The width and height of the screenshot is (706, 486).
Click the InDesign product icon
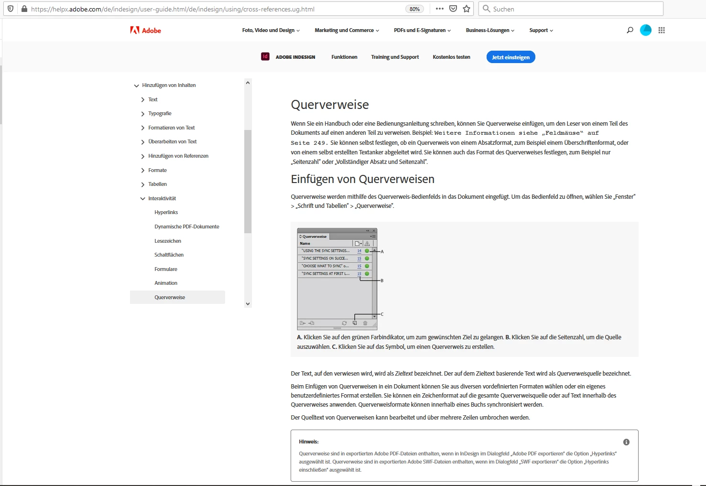click(265, 56)
